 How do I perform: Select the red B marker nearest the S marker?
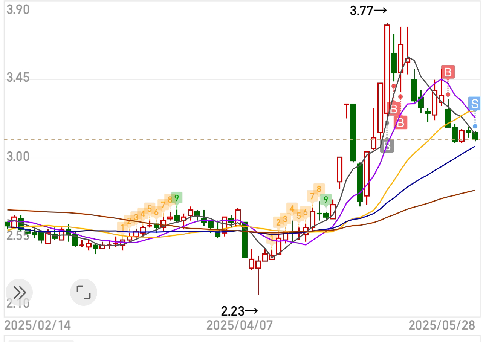click(448, 72)
